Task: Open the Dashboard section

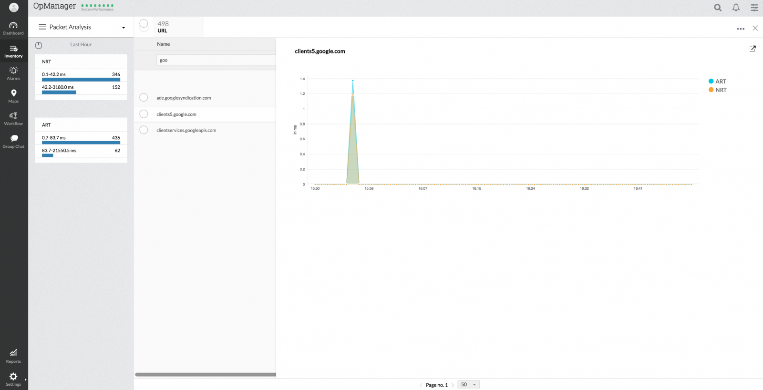Action: pyautogui.click(x=13, y=28)
